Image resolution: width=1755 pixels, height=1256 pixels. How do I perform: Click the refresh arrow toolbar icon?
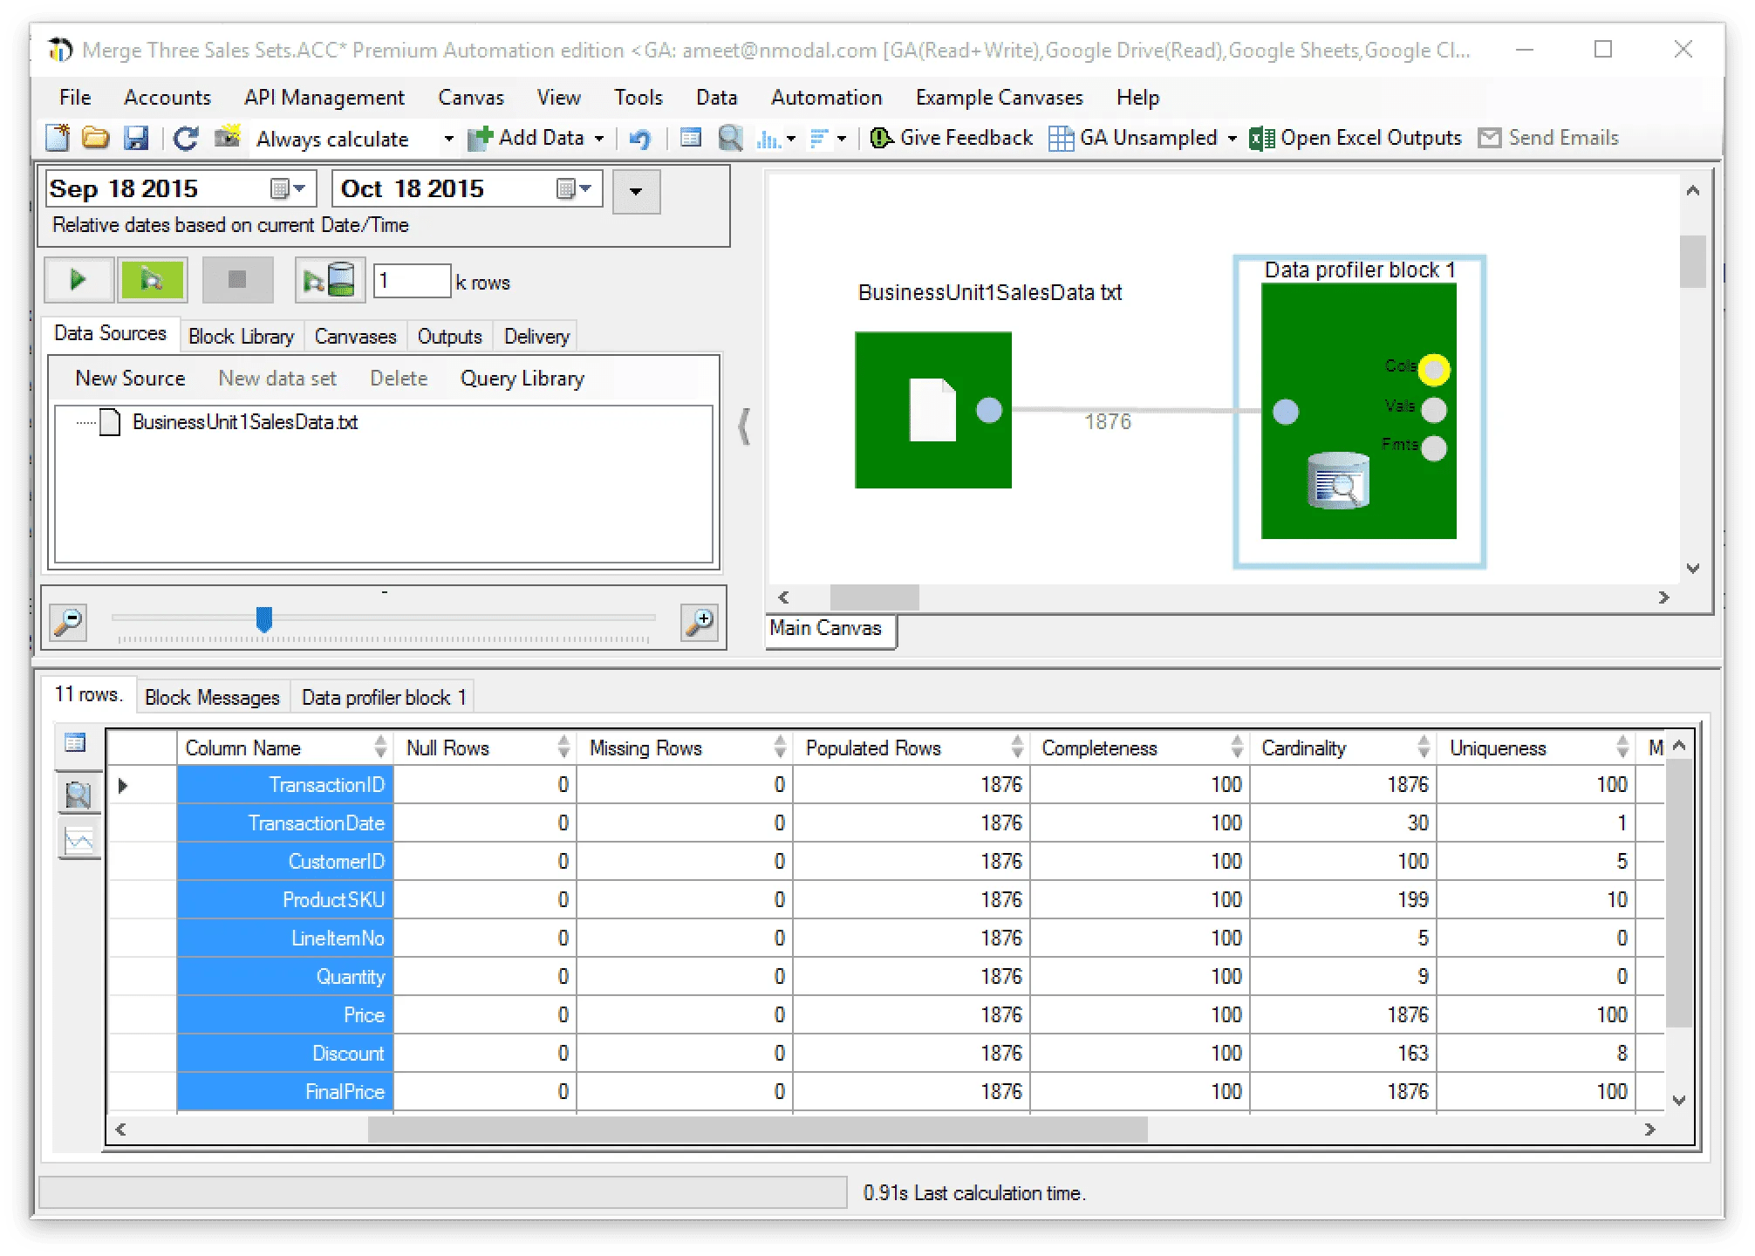(185, 139)
